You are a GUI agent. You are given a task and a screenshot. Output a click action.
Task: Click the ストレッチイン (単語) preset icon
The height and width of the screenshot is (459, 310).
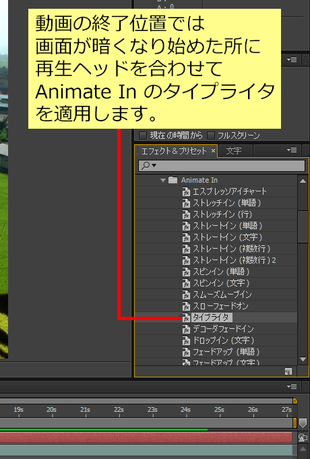coord(186,203)
